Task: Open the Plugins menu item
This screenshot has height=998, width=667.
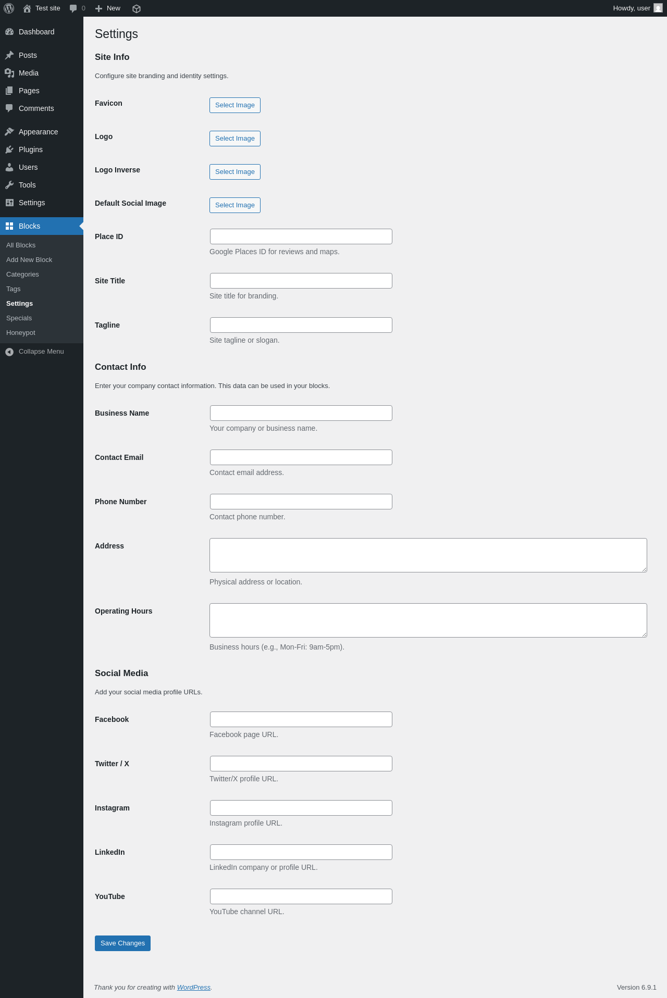Action: (42, 149)
